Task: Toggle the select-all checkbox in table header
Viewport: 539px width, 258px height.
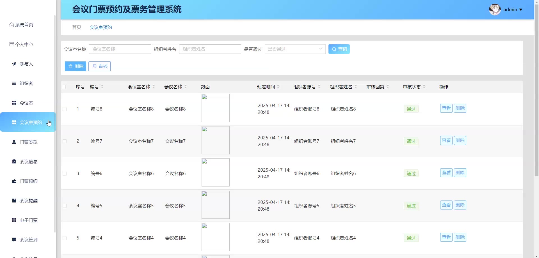Action: pyautogui.click(x=64, y=87)
